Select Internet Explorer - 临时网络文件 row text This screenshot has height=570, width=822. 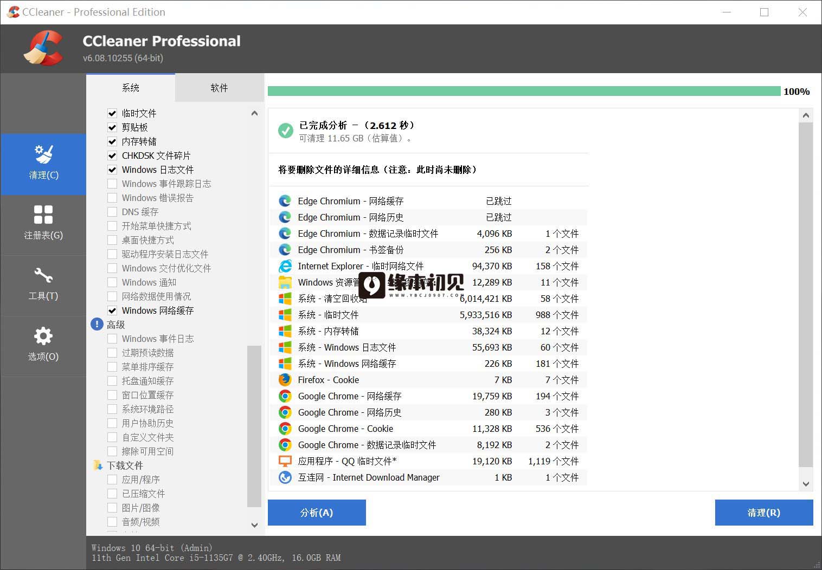coord(361,266)
